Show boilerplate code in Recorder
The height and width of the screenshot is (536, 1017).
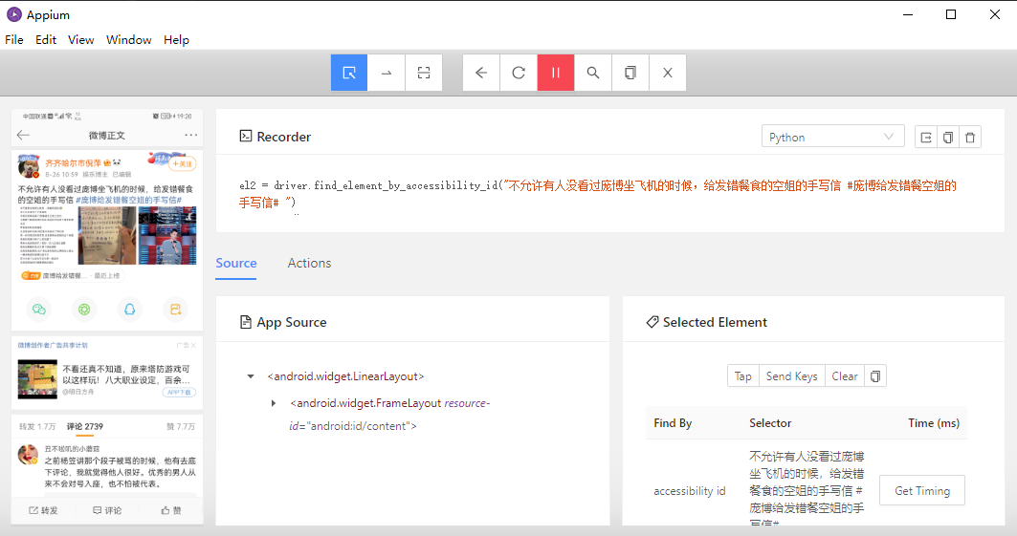point(925,138)
